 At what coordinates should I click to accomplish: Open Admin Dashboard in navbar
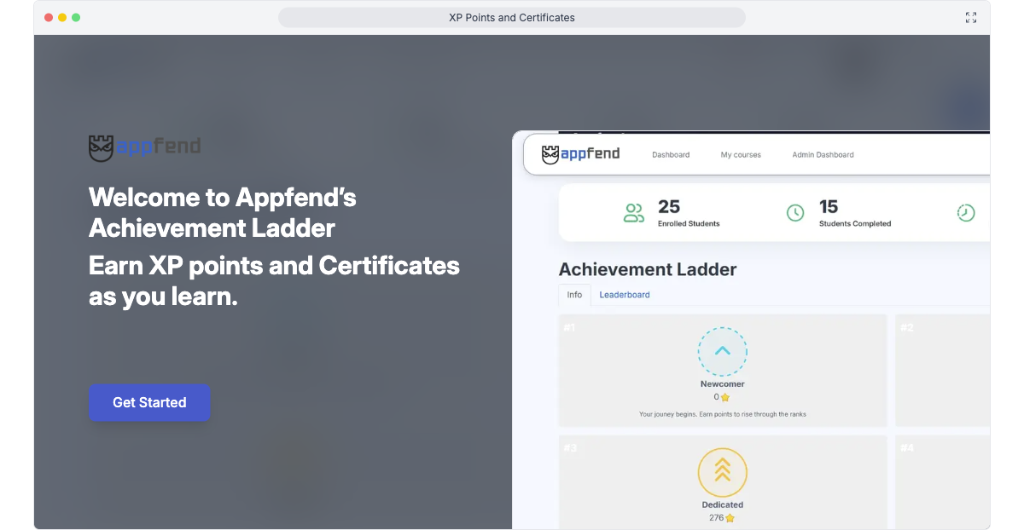tap(823, 155)
